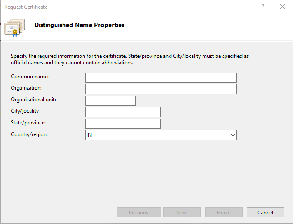Click the disabled Finish button
293x224 pixels.
click(224, 212)
